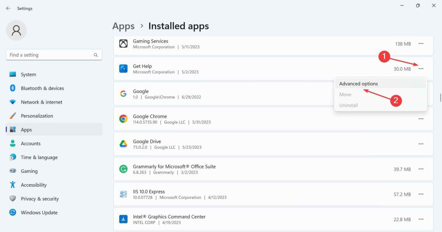Viewport: 442px width, 232px height.
Task: Click the back arrow in Settings header
Action: pyautogui.click(x=8, y=8)
